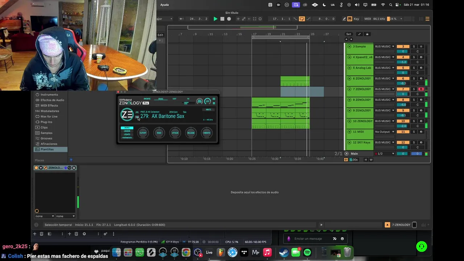Click the Edit button beside the arrangement
The image size is (464, 261).
(160, 35)
